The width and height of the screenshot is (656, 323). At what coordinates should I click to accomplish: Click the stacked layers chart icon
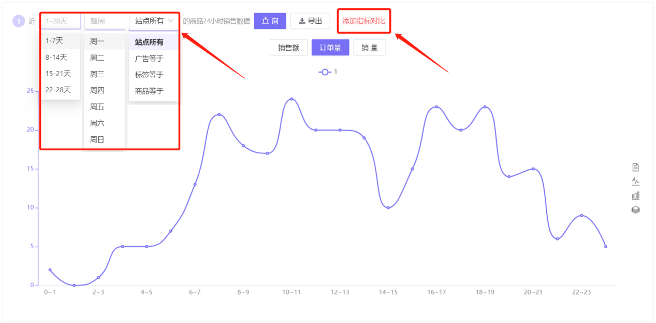point(635,209)
